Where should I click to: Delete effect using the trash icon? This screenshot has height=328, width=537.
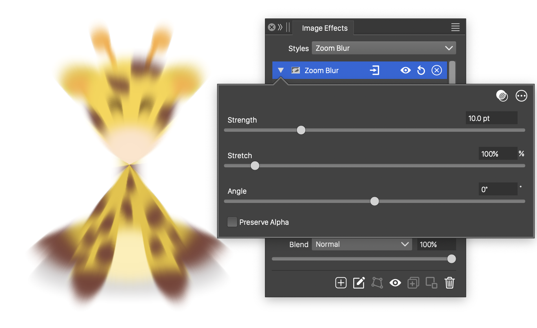[449, 283]
